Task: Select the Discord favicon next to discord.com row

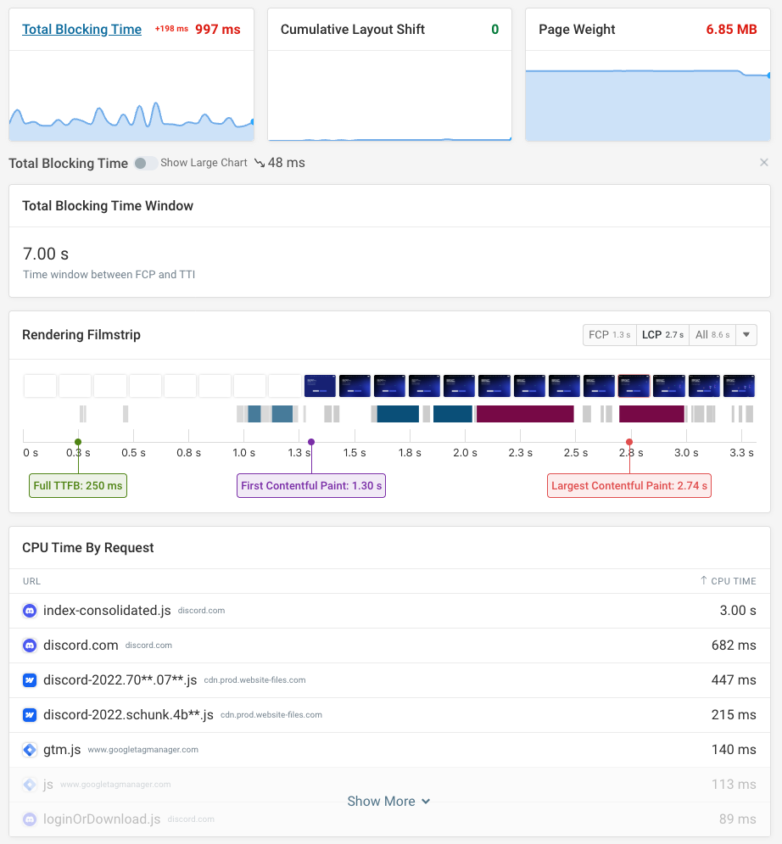Action: click(30, 645)
